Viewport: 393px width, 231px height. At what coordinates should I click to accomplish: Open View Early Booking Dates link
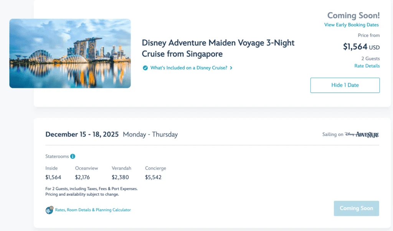351,25
